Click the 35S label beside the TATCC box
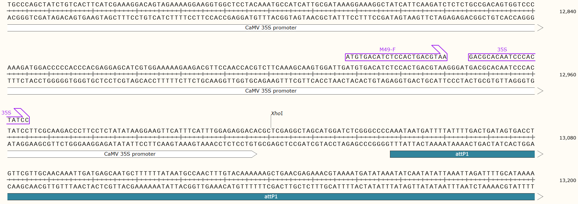Viewport: 578px width, 204px height. point(6,113)
